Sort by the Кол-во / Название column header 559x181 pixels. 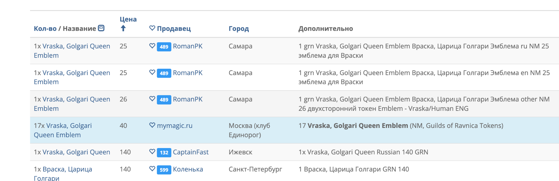65,28
